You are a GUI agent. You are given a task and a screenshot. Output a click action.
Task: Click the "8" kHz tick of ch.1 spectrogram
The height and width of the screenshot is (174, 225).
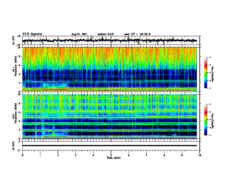point(20,56)
